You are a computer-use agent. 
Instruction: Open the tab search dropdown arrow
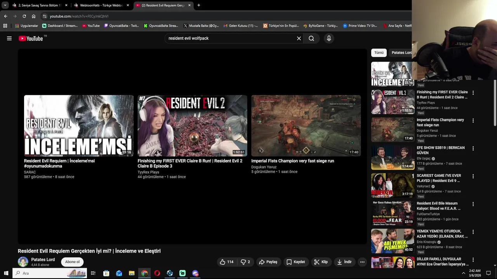pos(5,5)
